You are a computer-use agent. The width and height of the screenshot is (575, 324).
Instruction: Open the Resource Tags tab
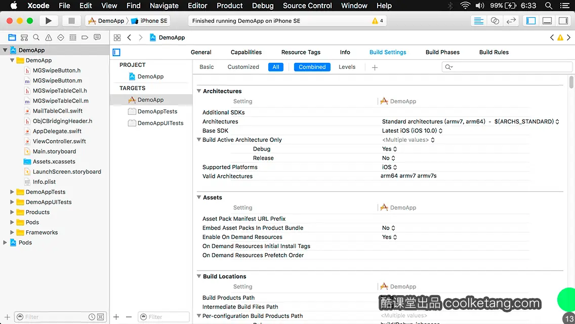point(301,52)
